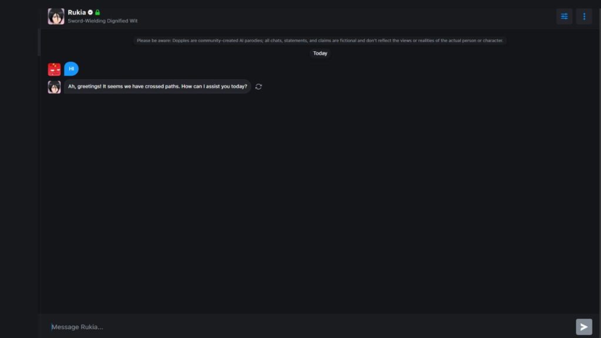Click the Sword-Wielding Dignified Wit subtitle

(x=102, y=21)
